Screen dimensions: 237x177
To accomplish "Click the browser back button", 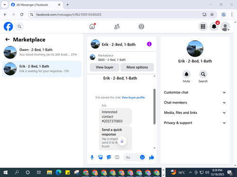I will pyautogui.click(x=5, y=15).
